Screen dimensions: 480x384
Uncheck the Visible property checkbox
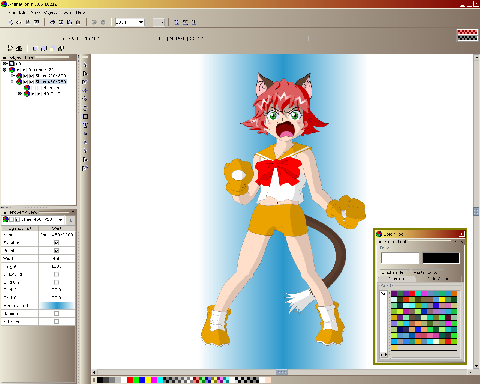tap(57, 250)
